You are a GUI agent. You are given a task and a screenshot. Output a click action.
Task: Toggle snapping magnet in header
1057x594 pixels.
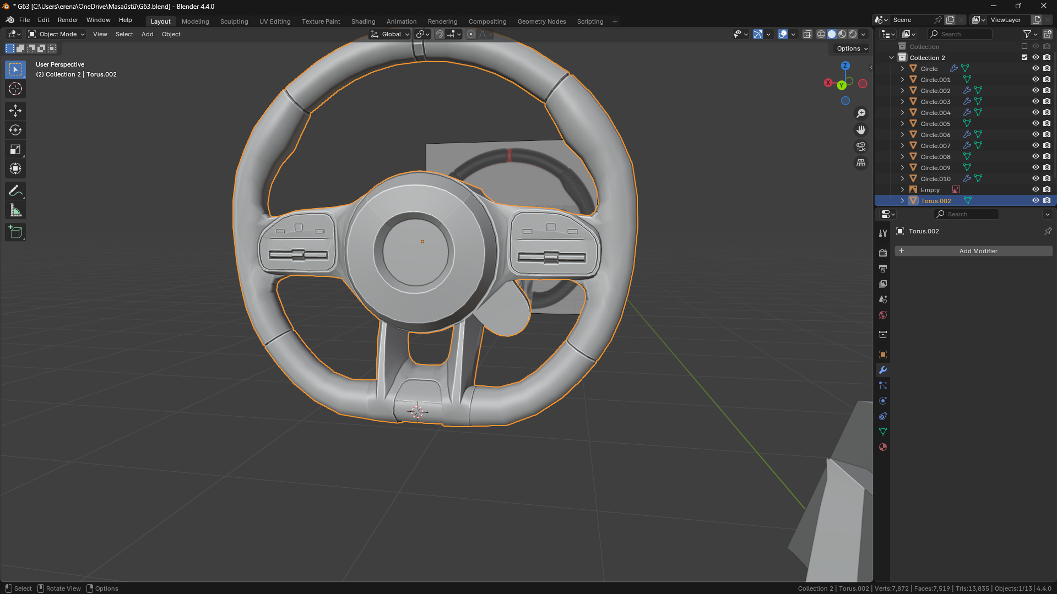click(x=440, y=34)
